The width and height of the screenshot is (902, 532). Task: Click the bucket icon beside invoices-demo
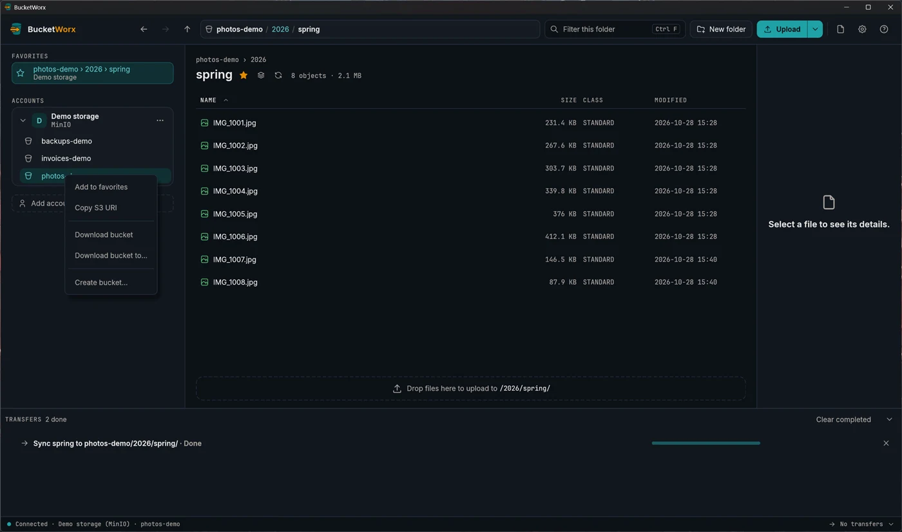click(x=28, y=158)
